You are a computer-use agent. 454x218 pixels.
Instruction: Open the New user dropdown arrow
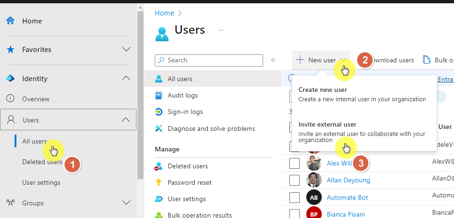point(343,60)
